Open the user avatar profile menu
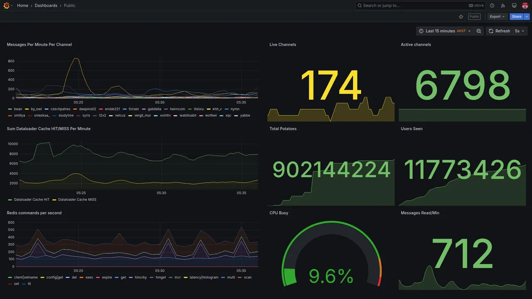 point(525,5)
